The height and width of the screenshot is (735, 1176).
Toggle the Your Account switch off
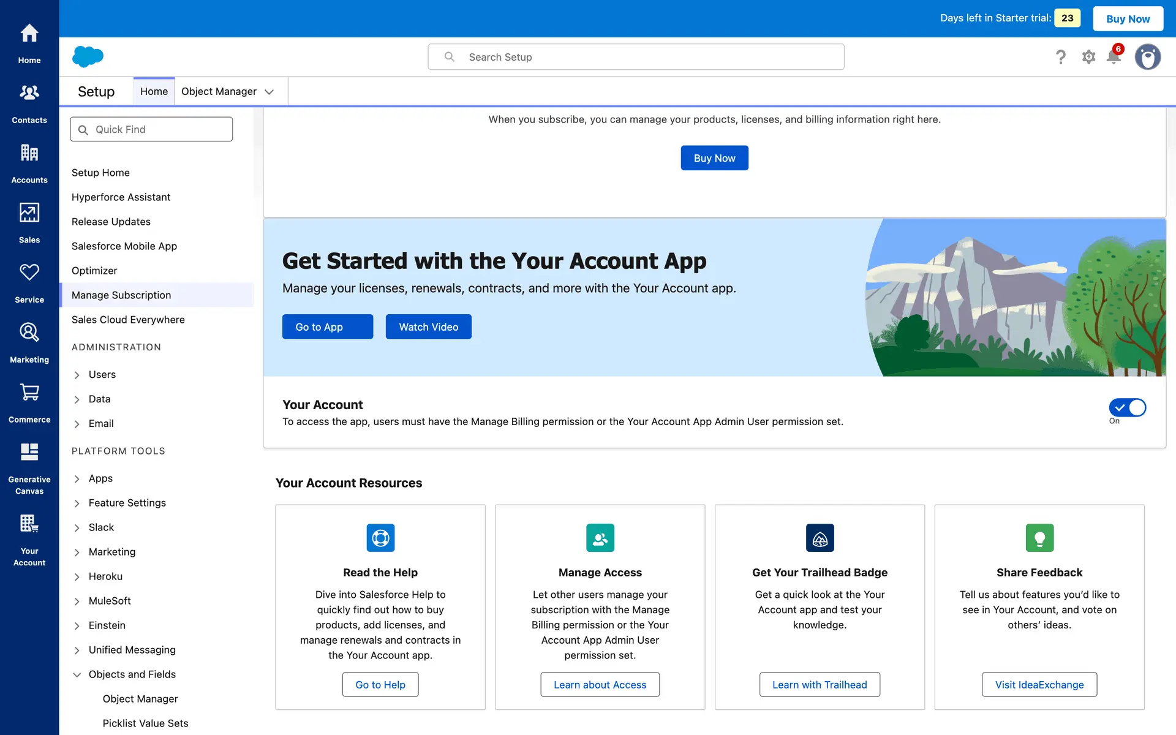tap(1127, 407)
